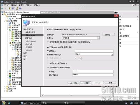Click the horizontal scrollbar in main pane
The width and height of the screenshot is (140, 105).
tap(71, 95)
